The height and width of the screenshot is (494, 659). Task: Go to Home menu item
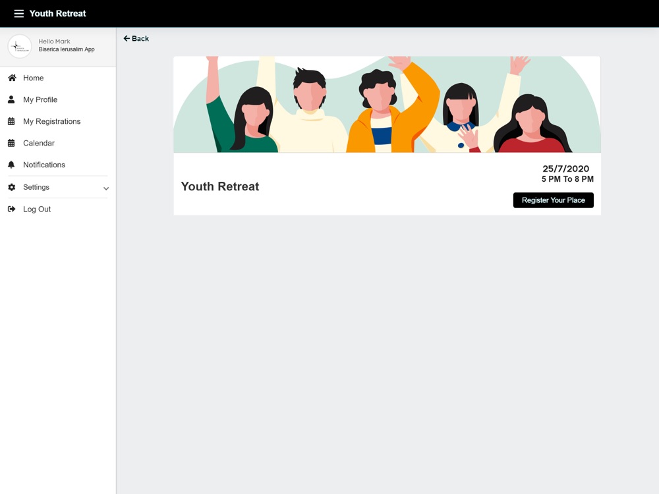pyautogui.click(x=58, y=78)
